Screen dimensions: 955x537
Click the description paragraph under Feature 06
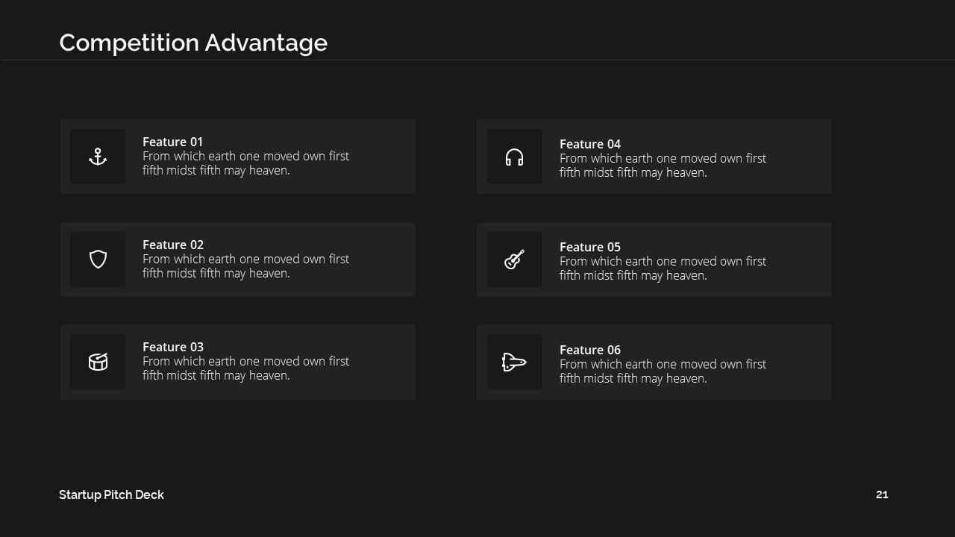click(663, 371)
